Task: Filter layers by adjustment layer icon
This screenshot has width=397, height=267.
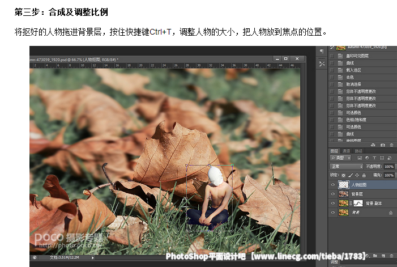Action: (367, 158)
